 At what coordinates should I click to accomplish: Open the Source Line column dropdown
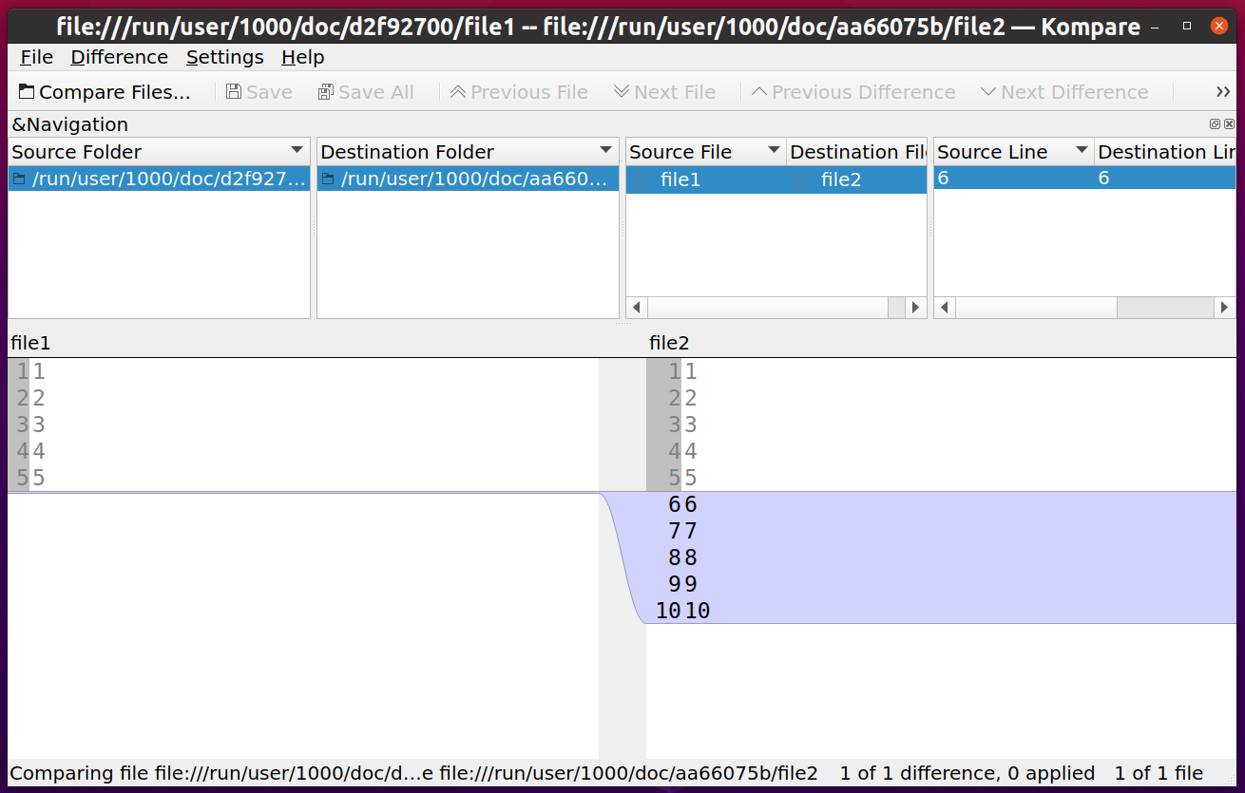click(1080, 151)
